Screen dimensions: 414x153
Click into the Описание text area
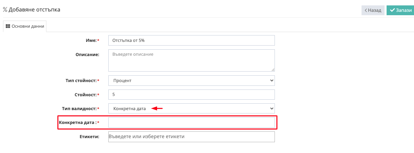pyautogui.click(x=192, y=60)
